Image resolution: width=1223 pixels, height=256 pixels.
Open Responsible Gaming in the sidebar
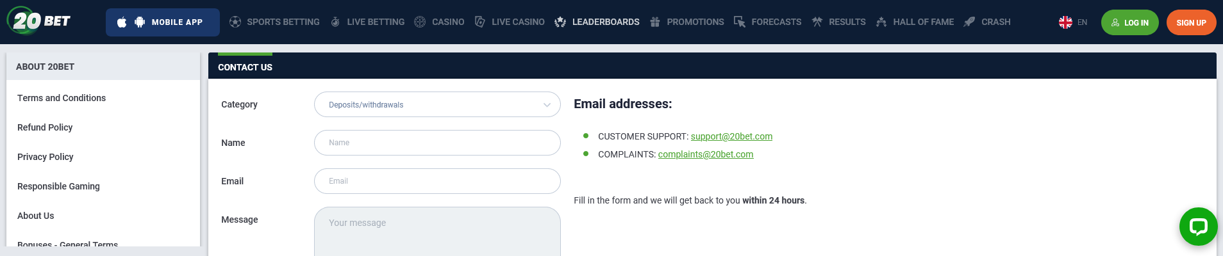click(x=58, y=186)
